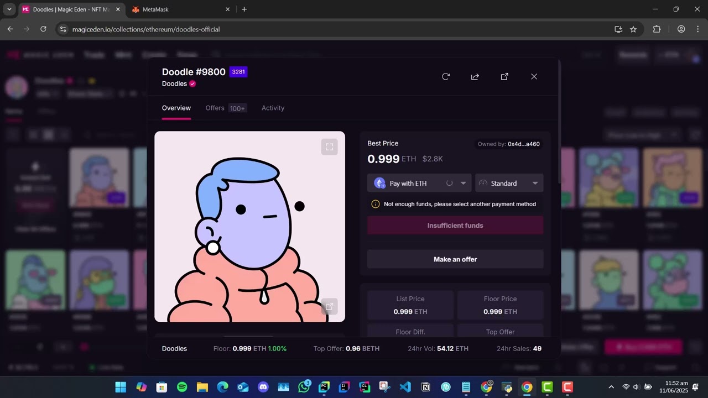Open the Standard gas speed dropdown
This screenshot has height=398, width=708.
[509, 183]
